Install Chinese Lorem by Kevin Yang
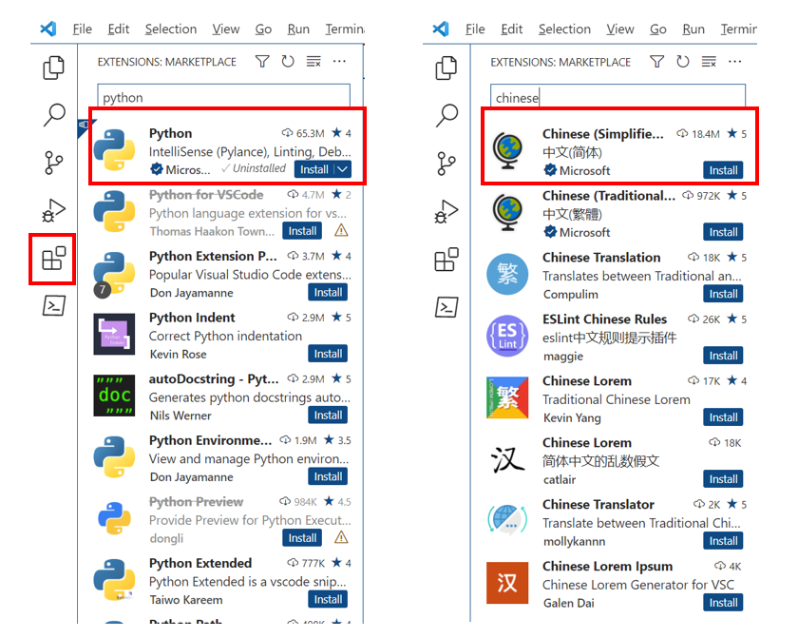The width and height of the screenshot is (798, 638). tap(723, 417)
